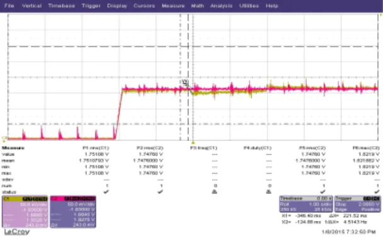This screenshot has height=238, width=383.
Task: Click the P3 status warning icon
Action: pos(214,192)
